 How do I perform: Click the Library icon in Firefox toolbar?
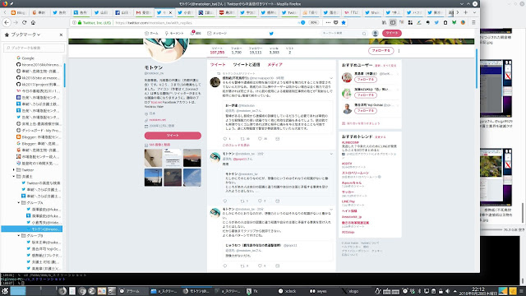[384, 22]
